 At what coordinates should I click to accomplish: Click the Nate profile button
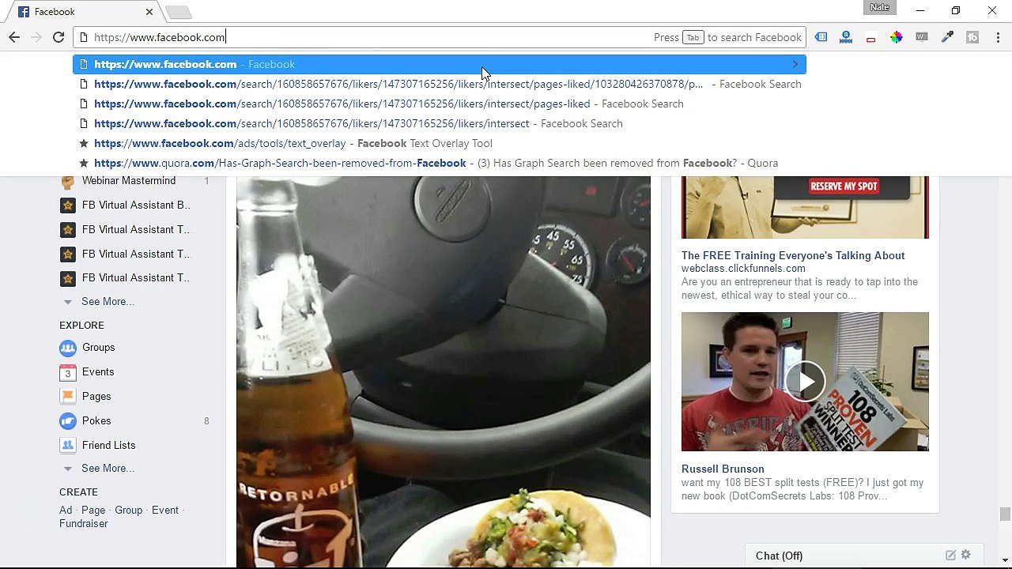[879, 8]
